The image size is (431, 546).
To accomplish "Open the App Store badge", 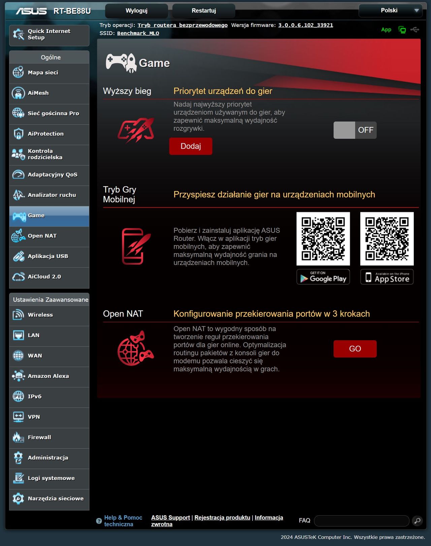I will click(x=387, y=277).
